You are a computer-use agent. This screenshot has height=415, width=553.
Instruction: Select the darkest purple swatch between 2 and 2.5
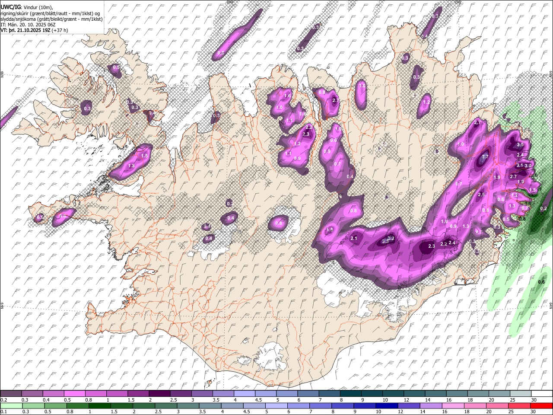(159, 394)
